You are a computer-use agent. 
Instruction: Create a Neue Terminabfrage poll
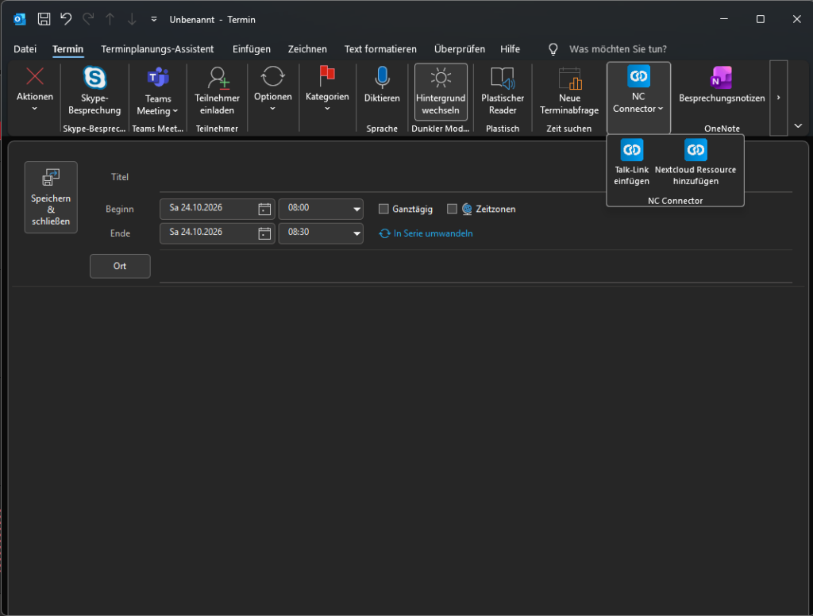[x=569, y=91]
